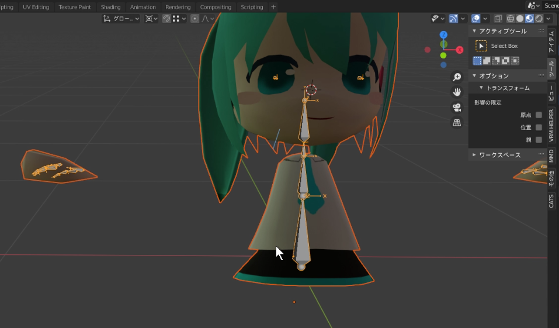Click the Scene name field
Image resolution: width=559 pixels, height=328 pixels.
(x=550, y=6)
